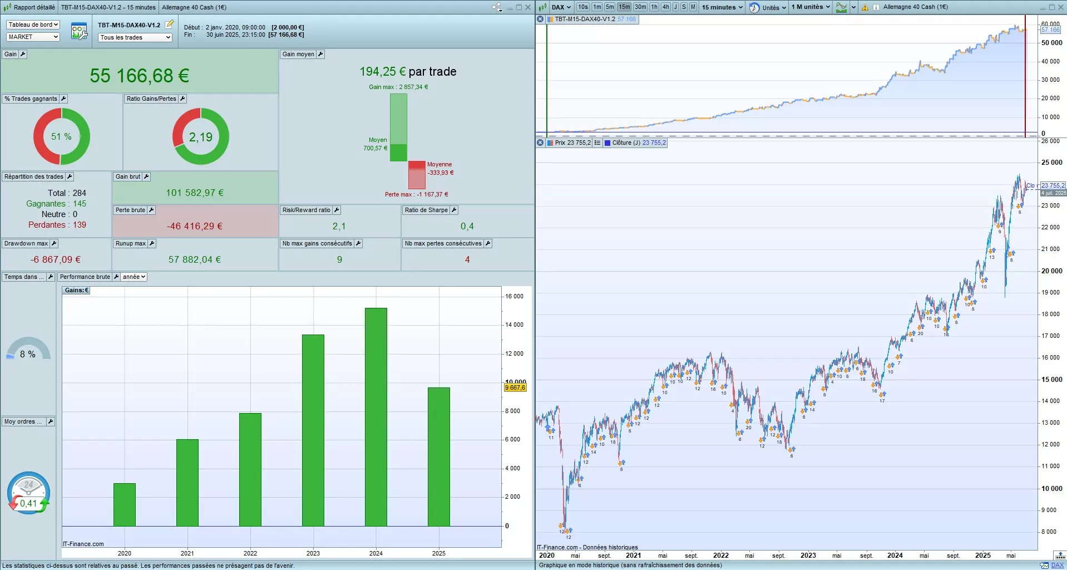
Task: Select the J daily timeframe button
Action: 675,7
